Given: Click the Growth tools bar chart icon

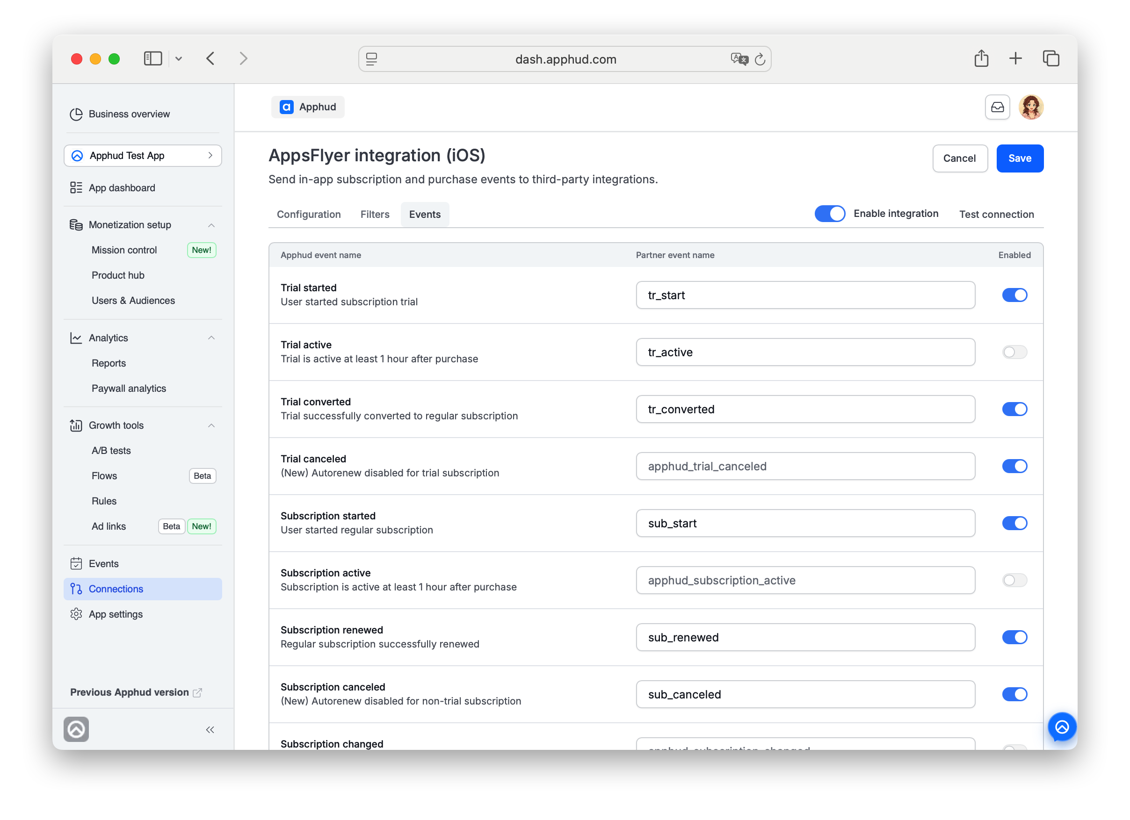Looking at the screenshot, I should pos(76,426).
